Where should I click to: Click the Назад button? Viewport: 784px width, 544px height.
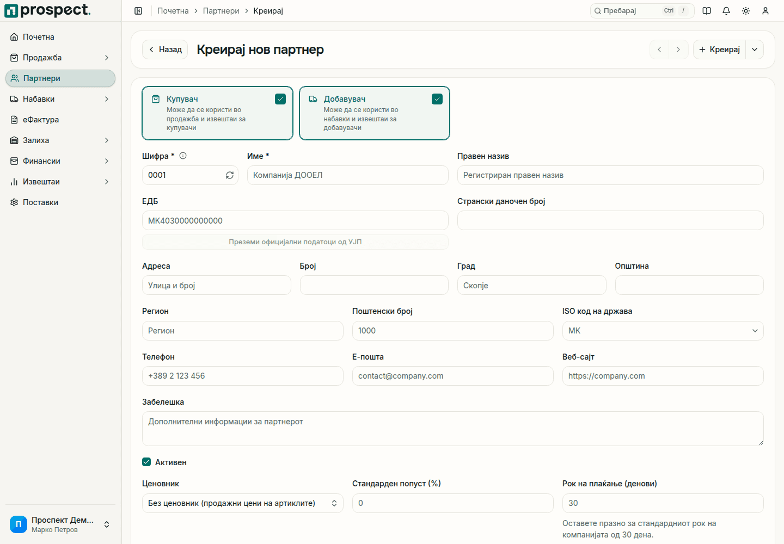[165, 50]
